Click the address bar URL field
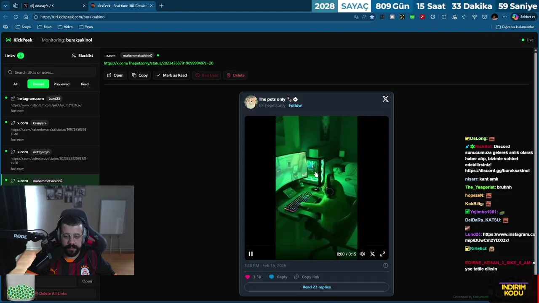This screenshot has width=539, height=303. tap(189, 17)
